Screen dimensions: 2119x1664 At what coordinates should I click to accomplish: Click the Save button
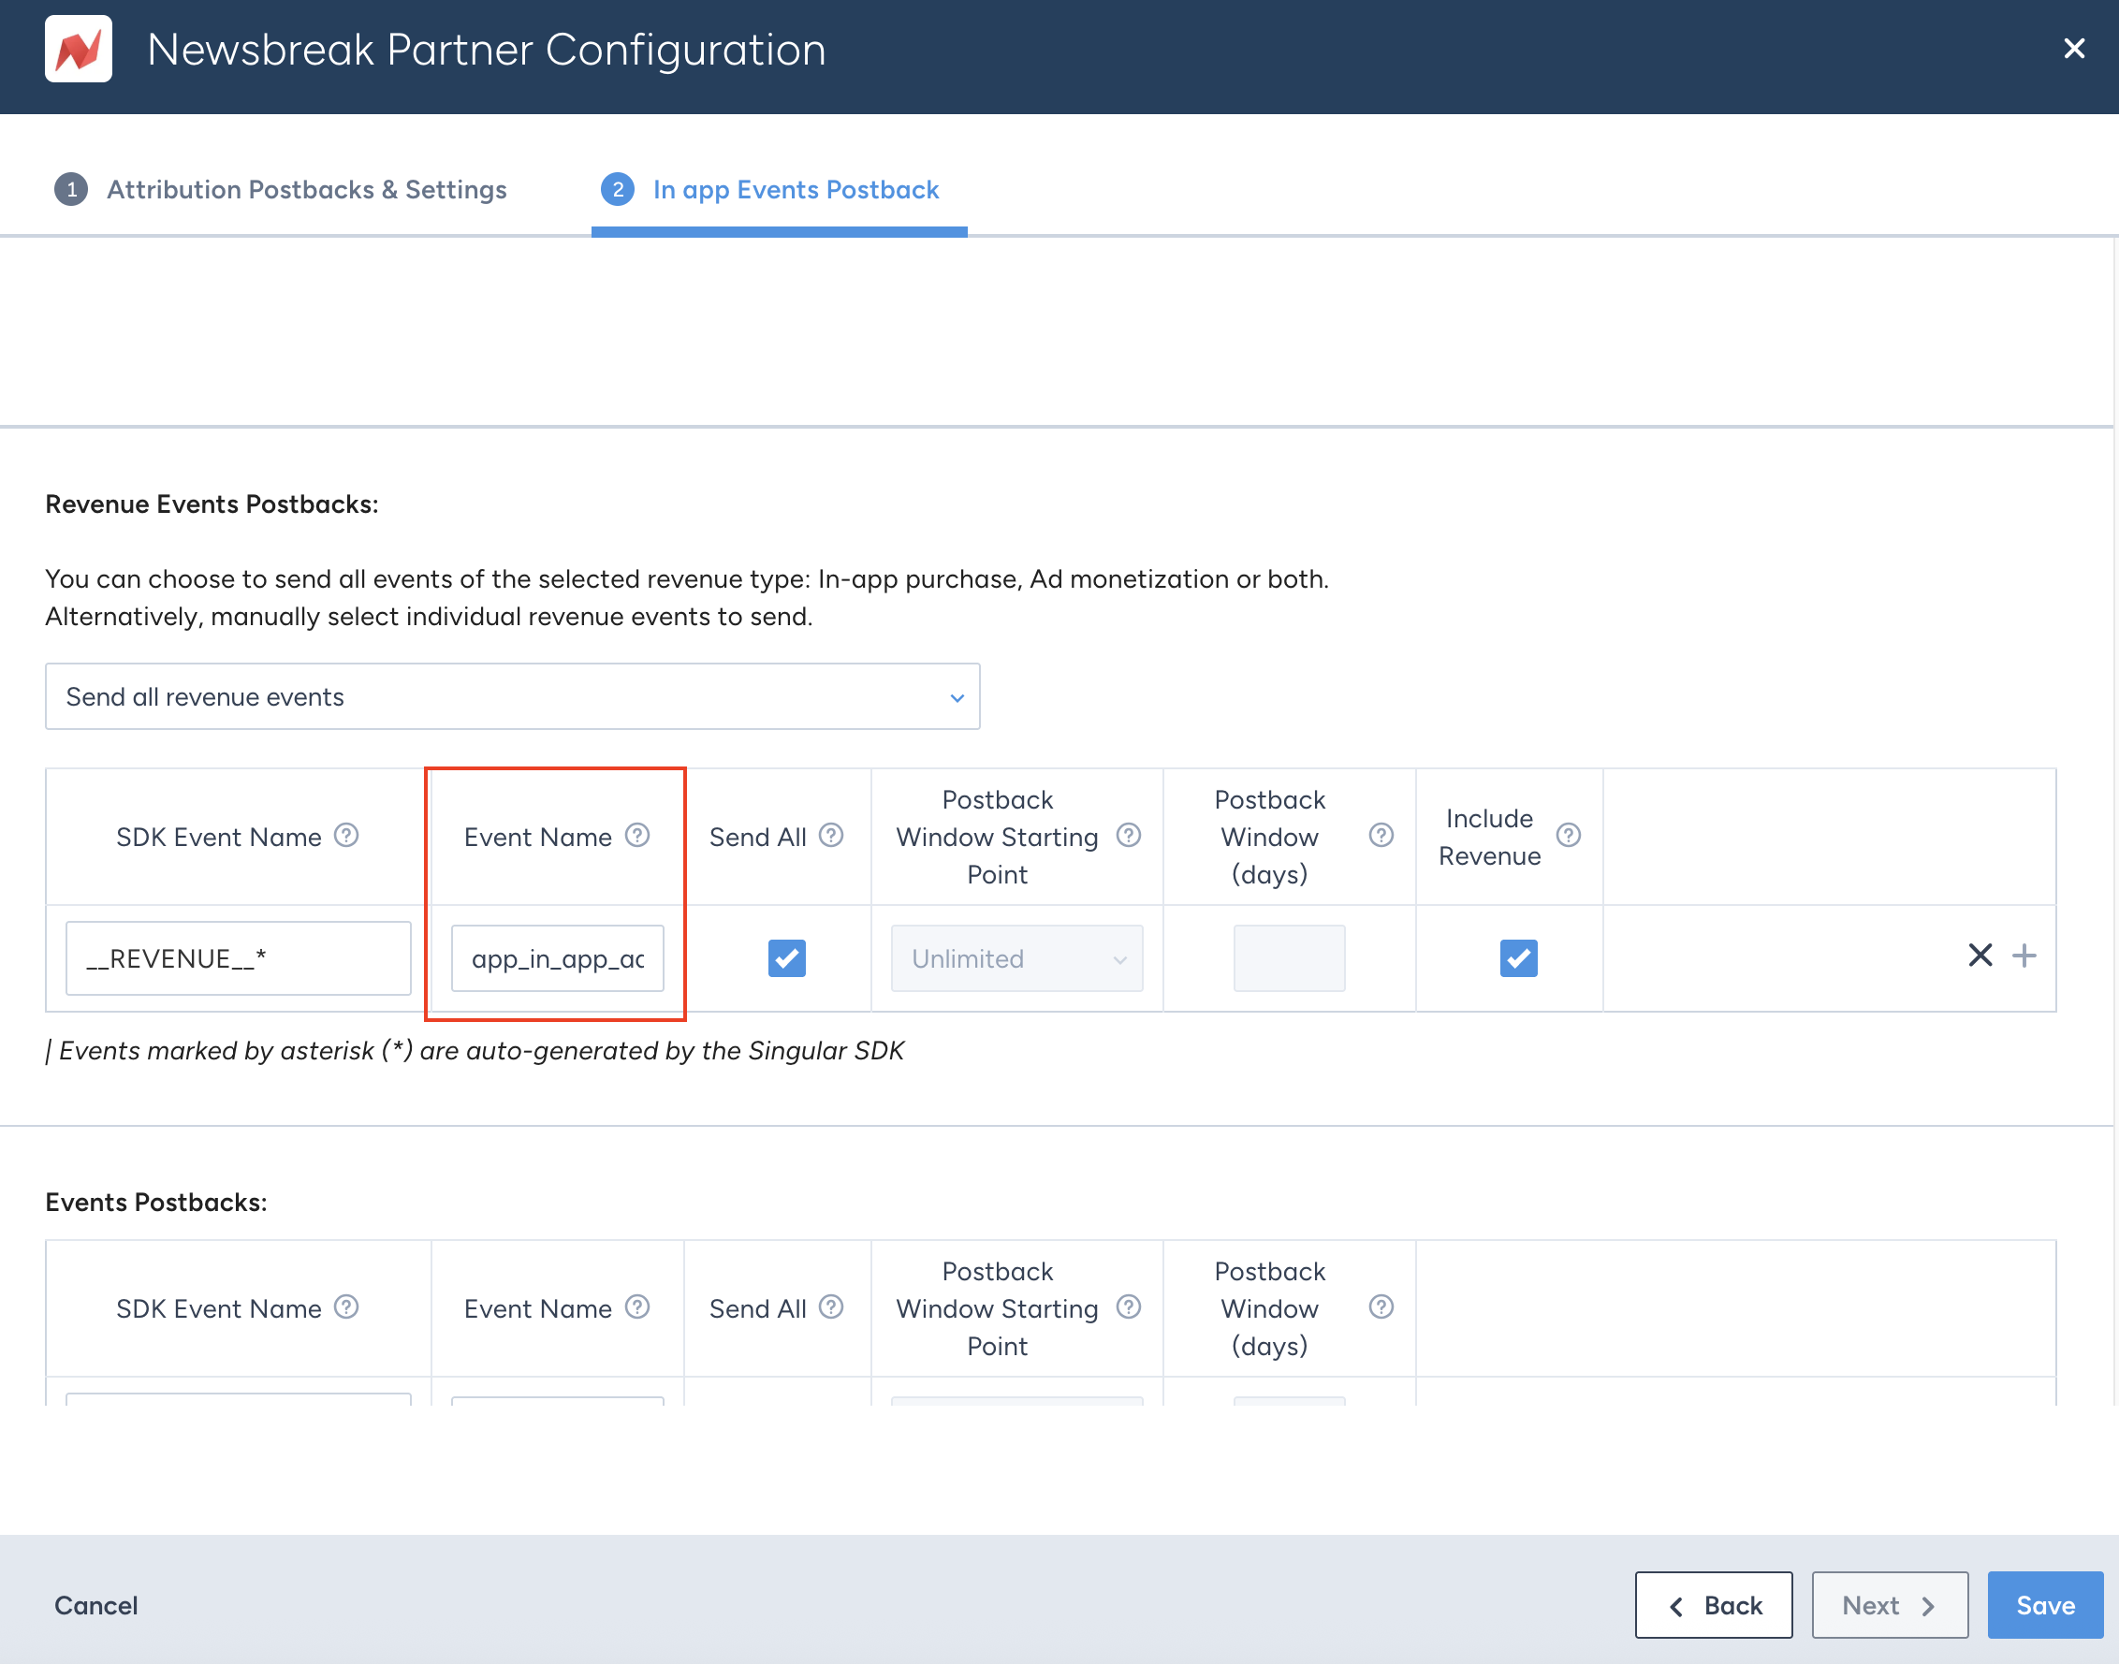(x=2045, y=1604)
